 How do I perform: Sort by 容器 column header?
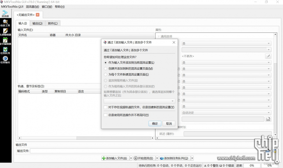click(x=57, y=35)
